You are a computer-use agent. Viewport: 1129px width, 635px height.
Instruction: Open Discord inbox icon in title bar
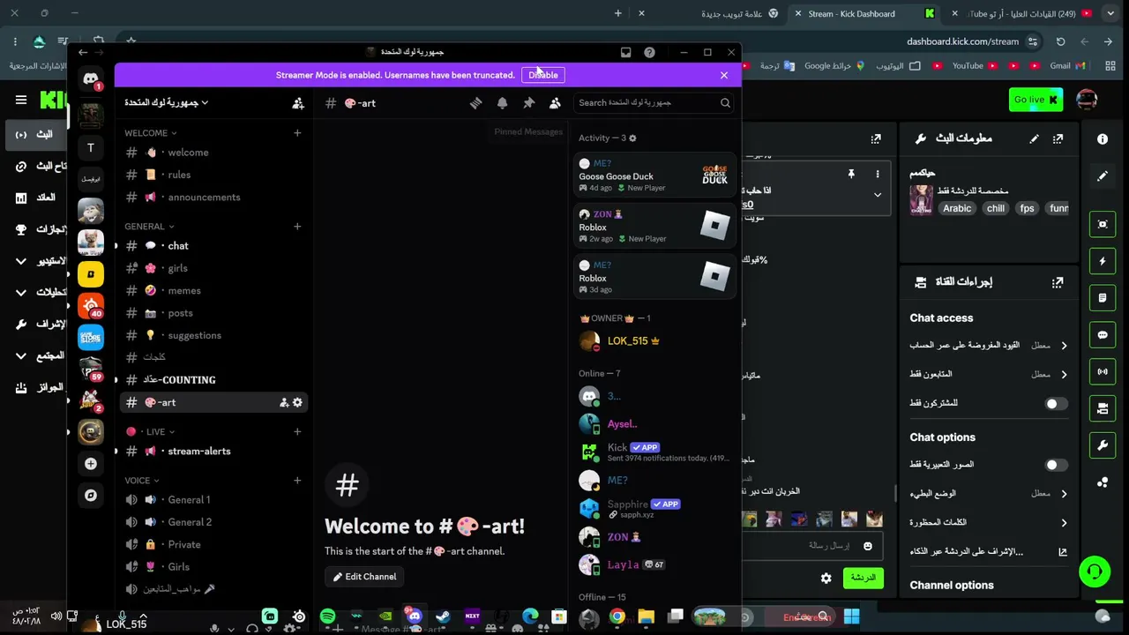(625, 52)
